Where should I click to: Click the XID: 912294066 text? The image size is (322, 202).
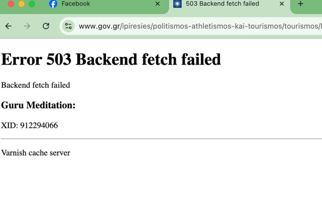click(x=29, y=125)
